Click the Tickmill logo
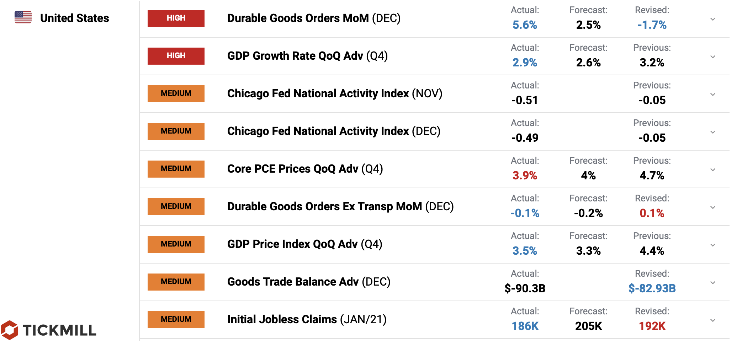The height and width of the screenshot is (341, 742). click(x=49, y=330)
